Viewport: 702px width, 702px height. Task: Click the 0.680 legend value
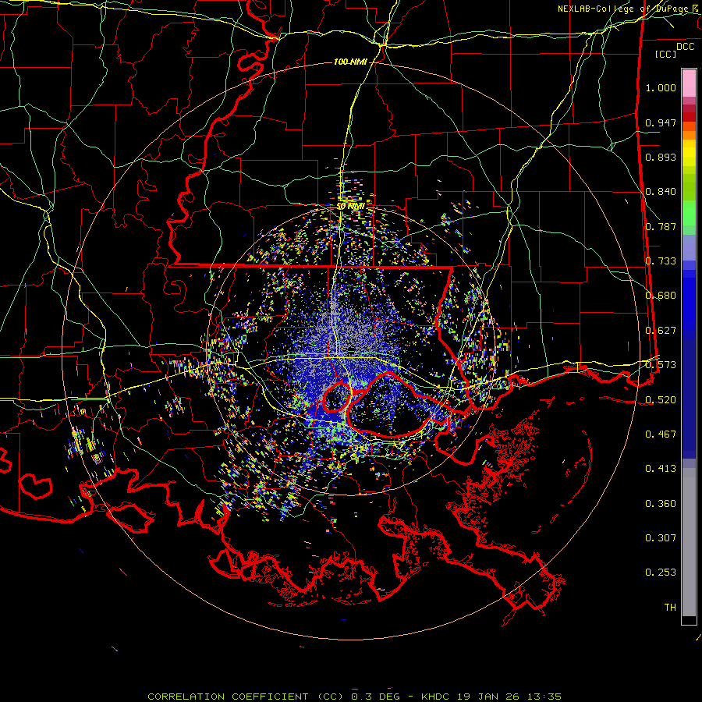tap(661, 296)
